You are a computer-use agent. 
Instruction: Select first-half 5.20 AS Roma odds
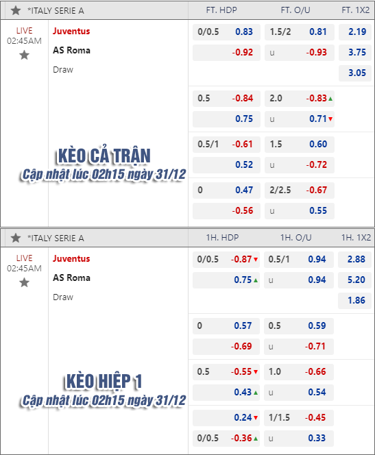point(354,280)
